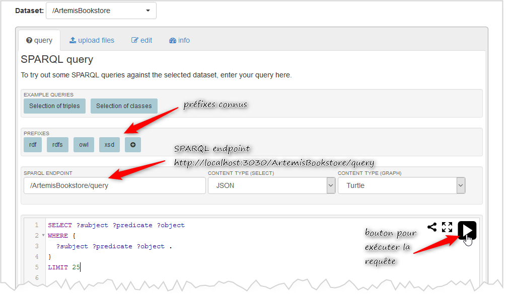This screenshot has width=511, height=299.
Task: Expand Content Type (Select) JSON dropdown
Action: coord(271,185)
